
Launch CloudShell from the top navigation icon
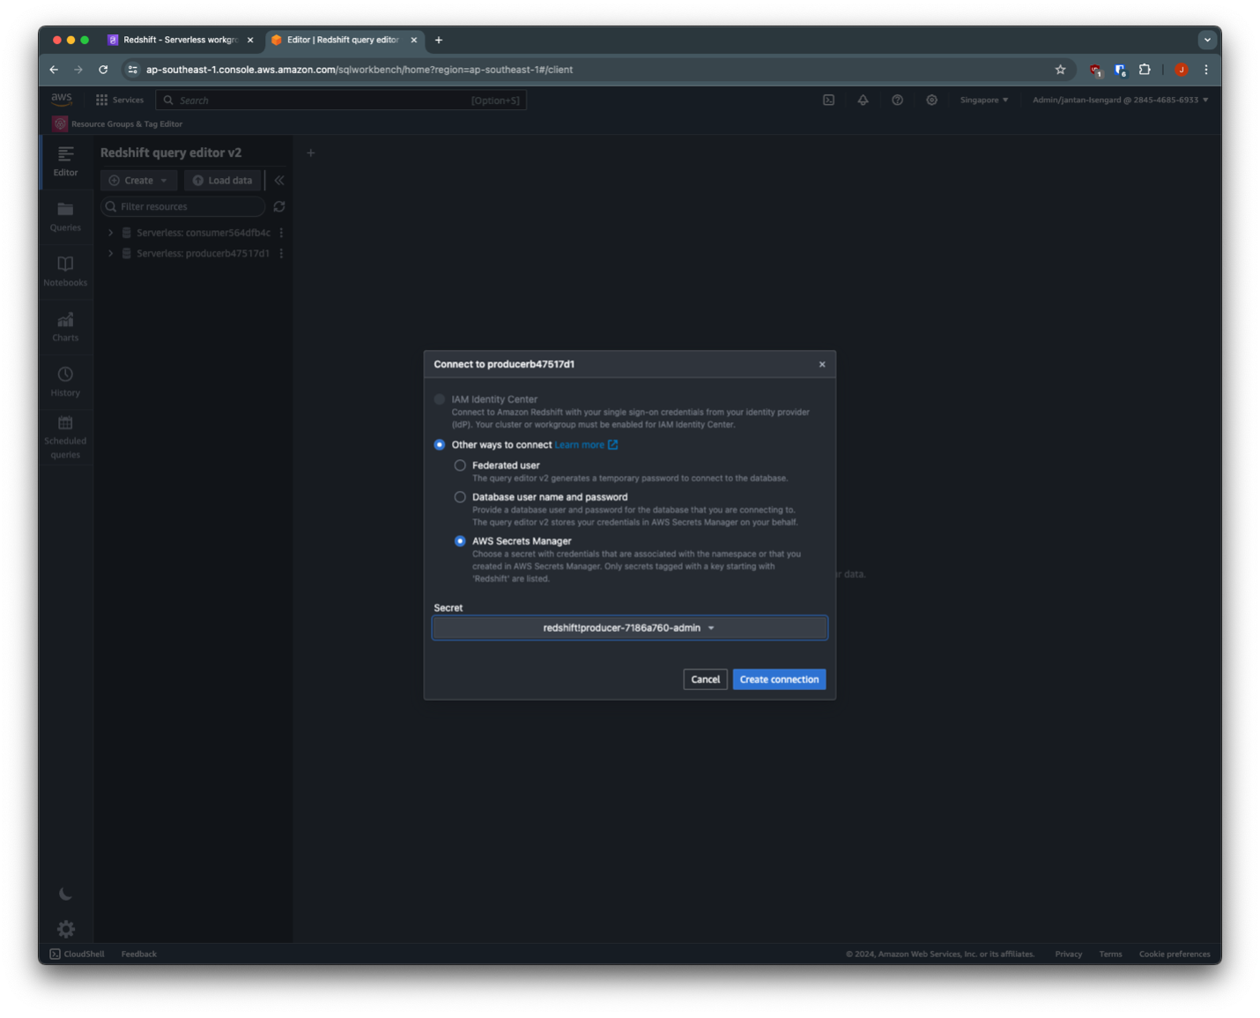click(x=829, y=100)
